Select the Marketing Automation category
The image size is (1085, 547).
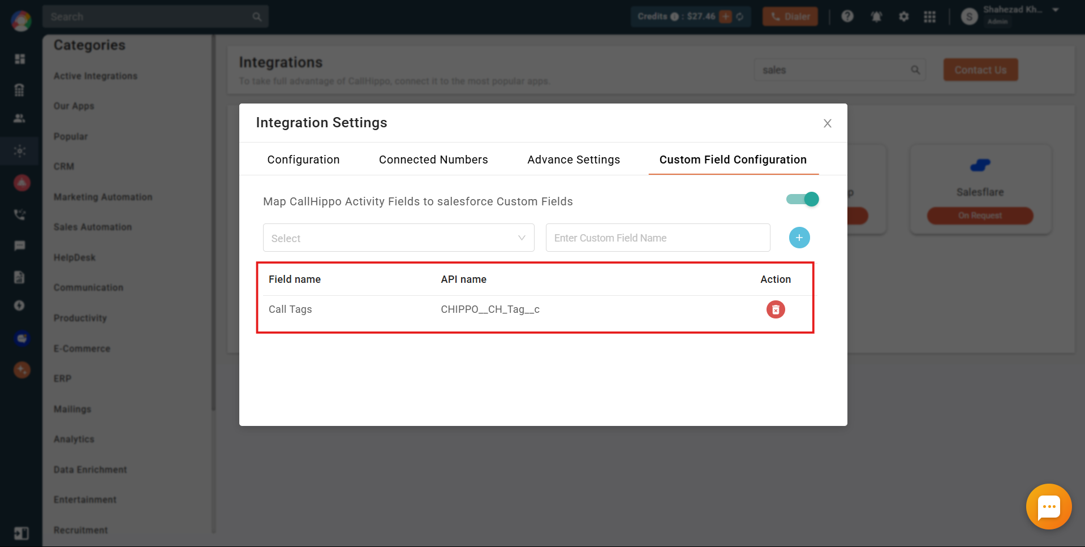point(103,197)
